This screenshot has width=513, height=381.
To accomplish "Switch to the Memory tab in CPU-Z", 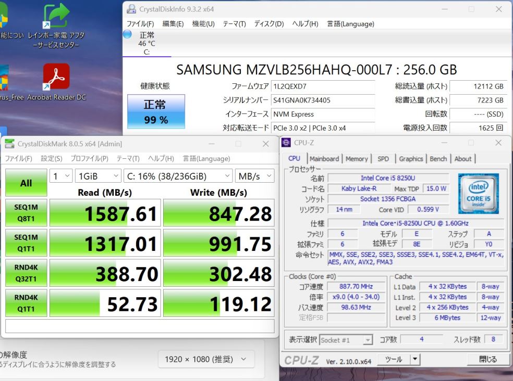I will [x=357, y=159].
